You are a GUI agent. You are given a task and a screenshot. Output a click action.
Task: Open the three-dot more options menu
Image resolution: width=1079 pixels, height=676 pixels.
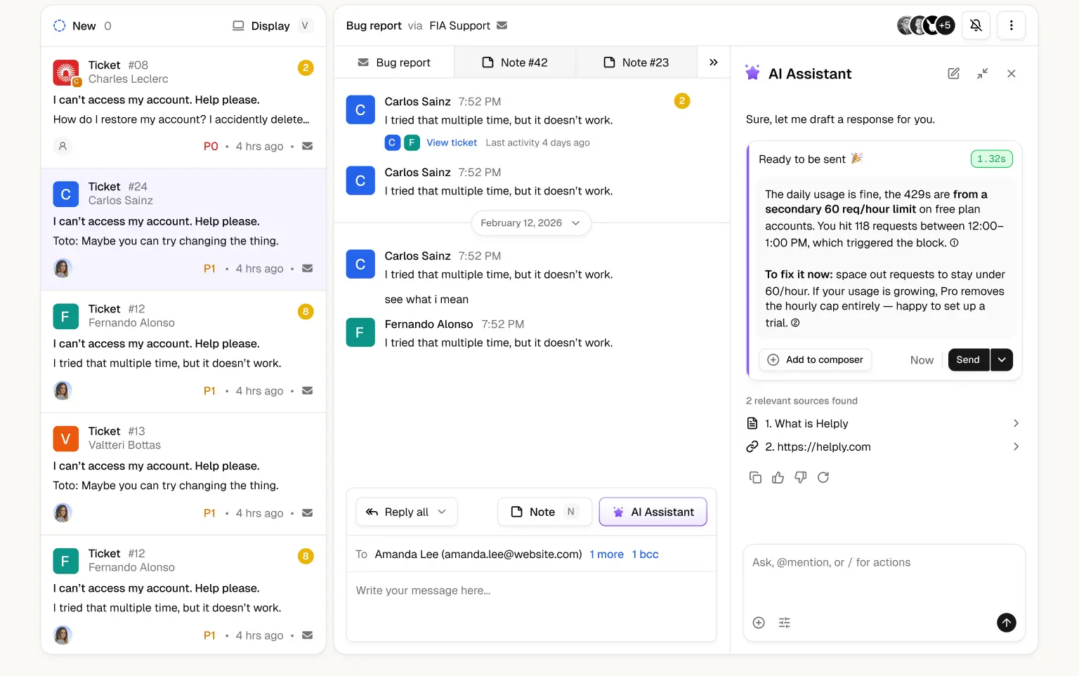coord(1011,25)
